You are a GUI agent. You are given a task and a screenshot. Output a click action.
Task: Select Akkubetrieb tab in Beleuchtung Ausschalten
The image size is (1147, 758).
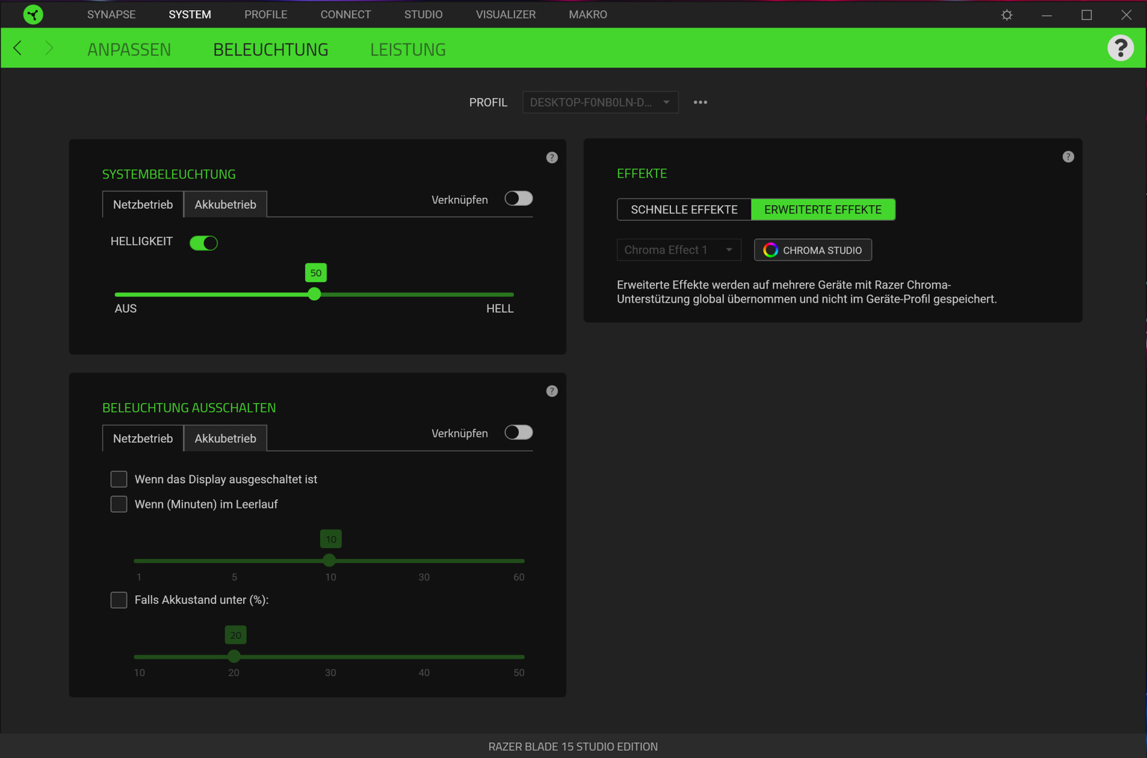tap(225, 438)
